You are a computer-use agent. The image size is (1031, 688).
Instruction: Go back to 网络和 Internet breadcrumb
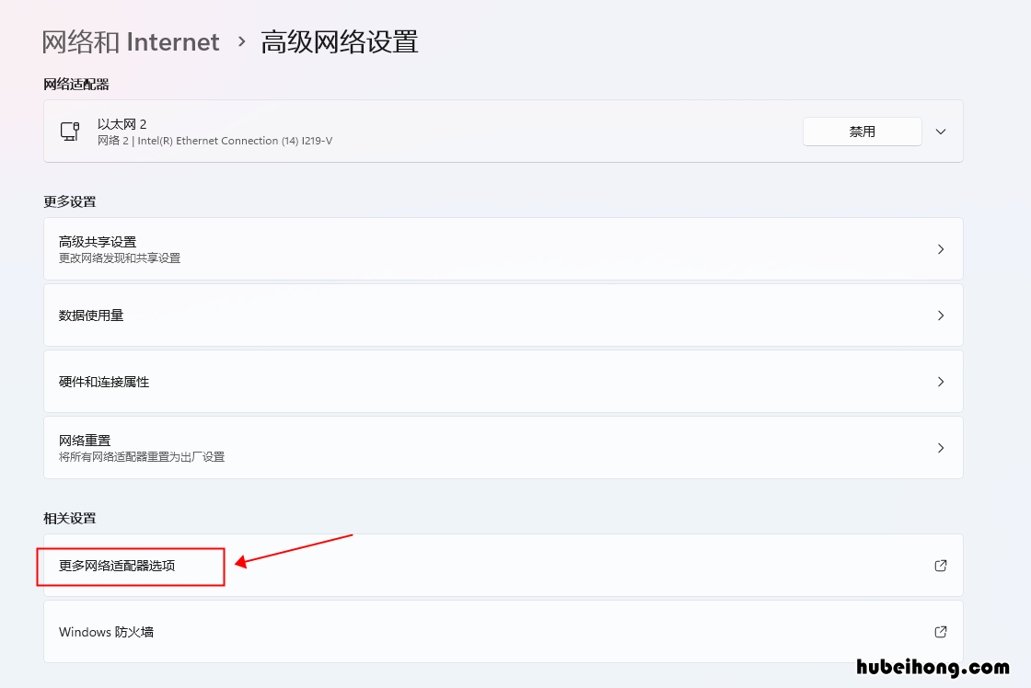click(130, 42)
